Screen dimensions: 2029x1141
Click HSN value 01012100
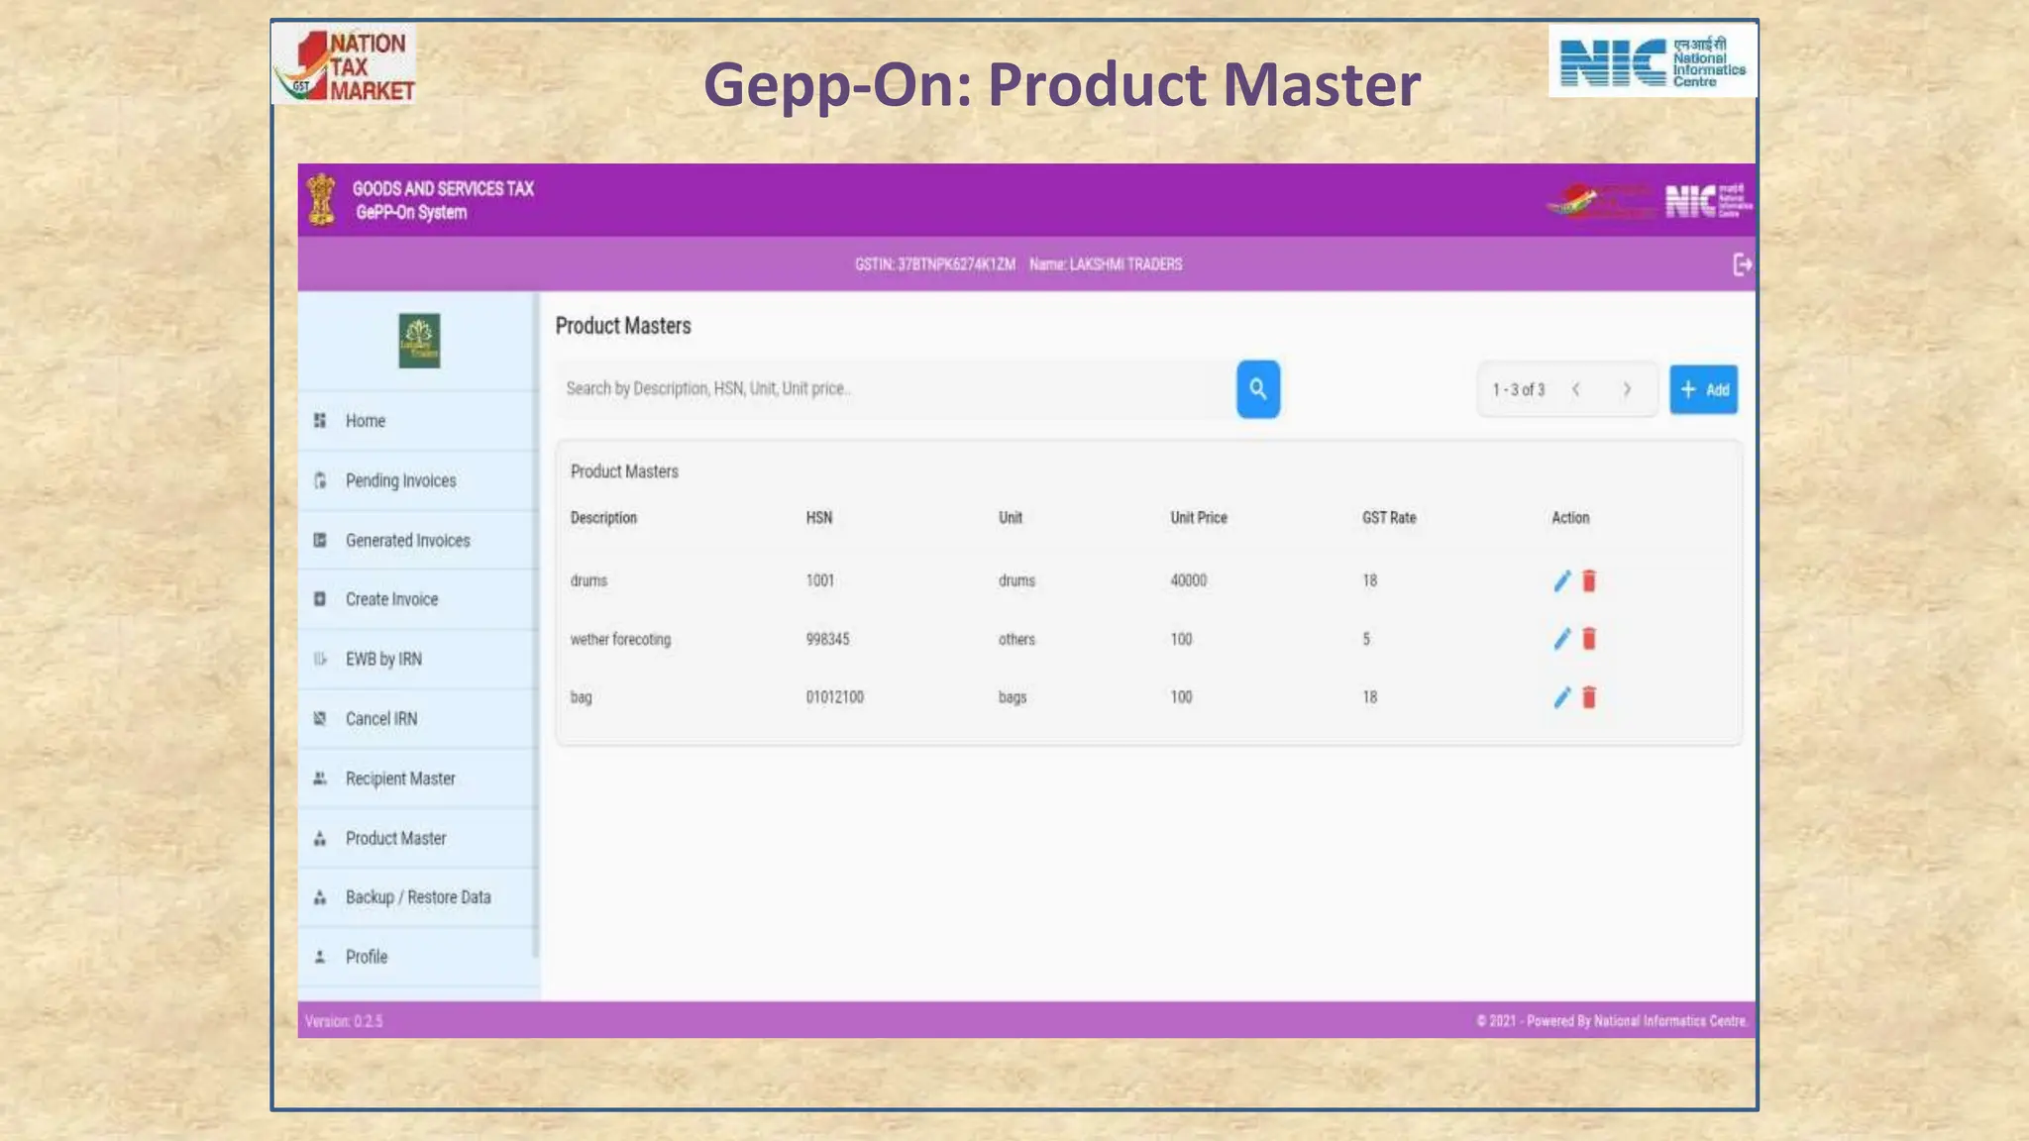pyautogui.click(x=835, y=697)
